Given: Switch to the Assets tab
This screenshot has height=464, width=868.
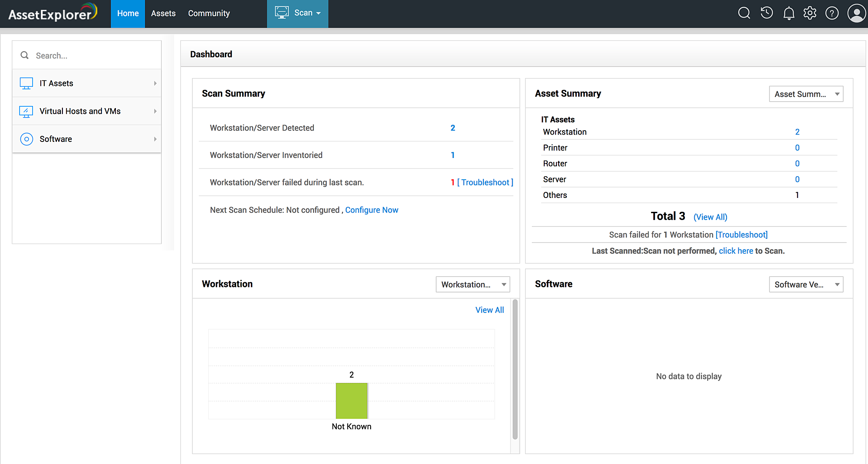Looking at the screenshot, I should pos(163,13).
